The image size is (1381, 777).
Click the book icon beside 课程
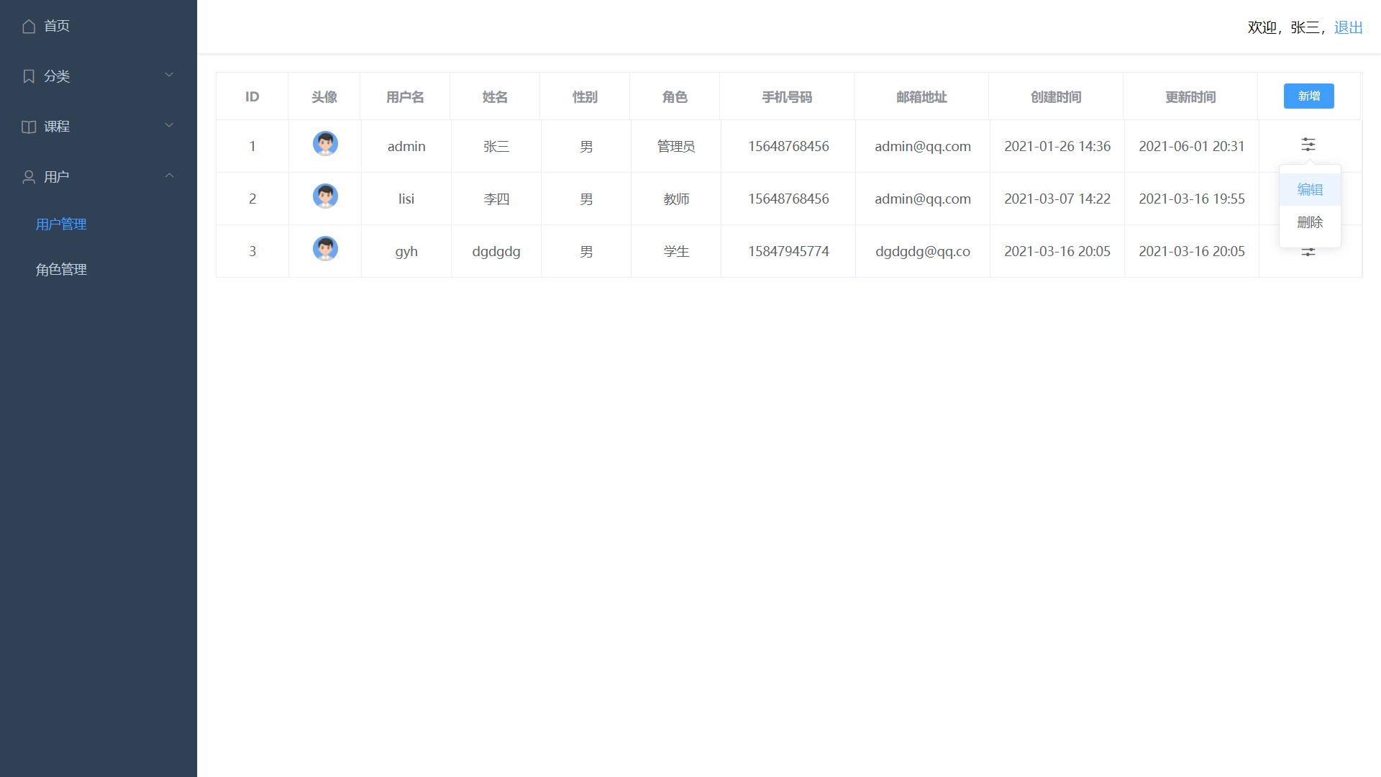tap(29, 127)
